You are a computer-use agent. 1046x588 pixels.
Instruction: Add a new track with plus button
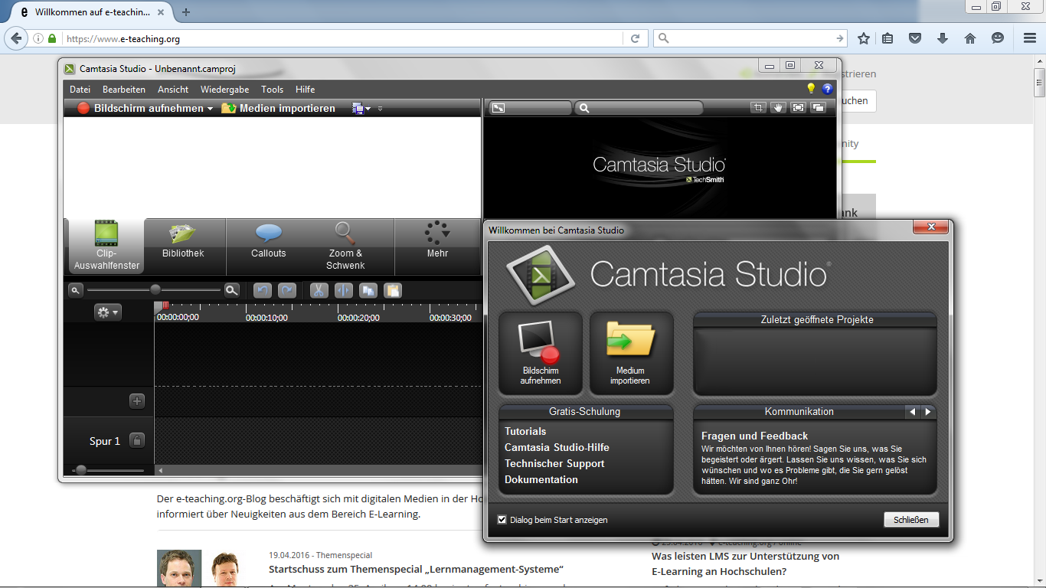137,400
